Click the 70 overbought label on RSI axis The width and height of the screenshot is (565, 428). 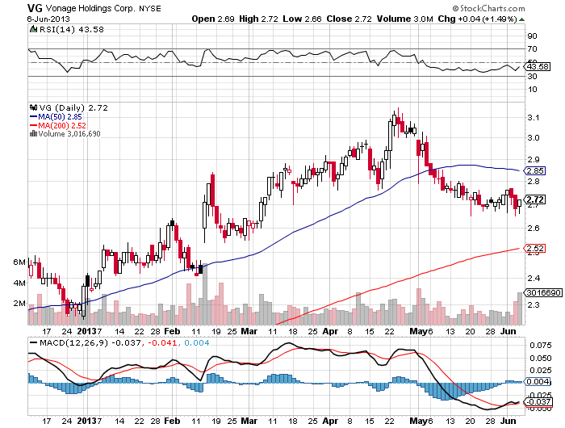point(532,48)
